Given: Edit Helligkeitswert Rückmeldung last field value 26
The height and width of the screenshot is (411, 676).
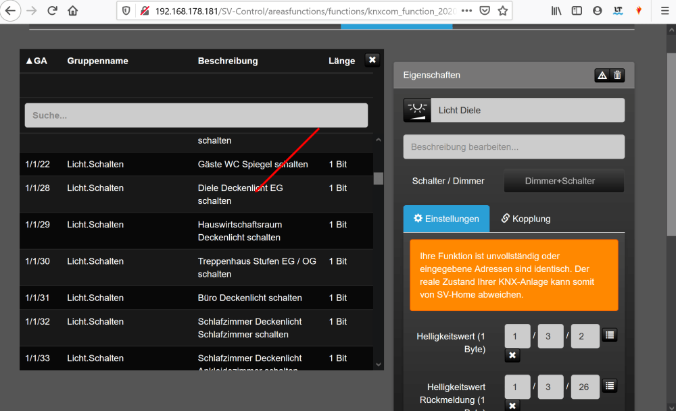Looking at the screenshot, I should point(585,387).
